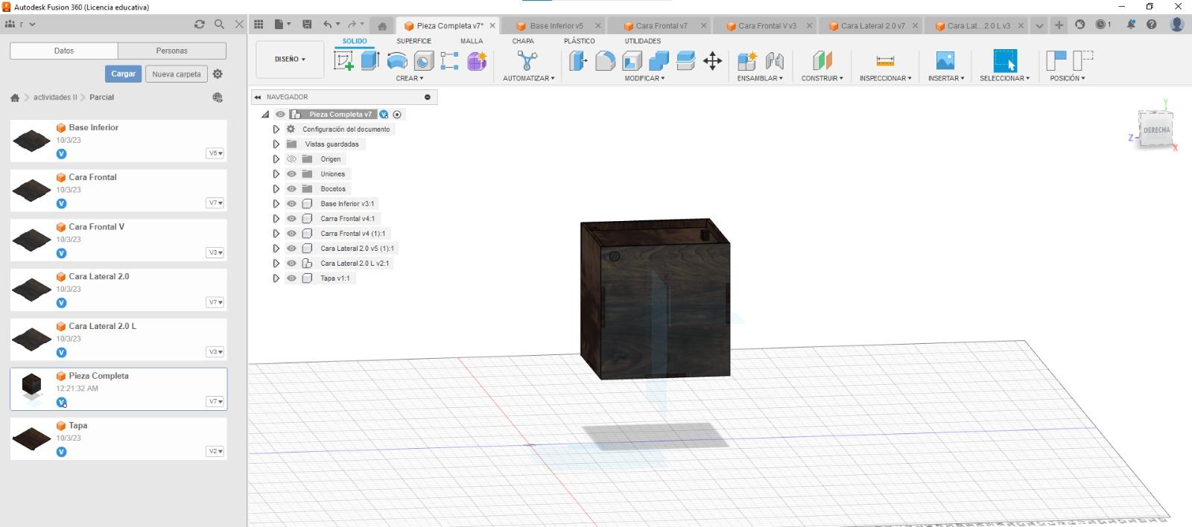The image size is (1192, 527).
Task: Hide Cara Lateral 2.0 v5 (1):1
Action: click(291, 249)
